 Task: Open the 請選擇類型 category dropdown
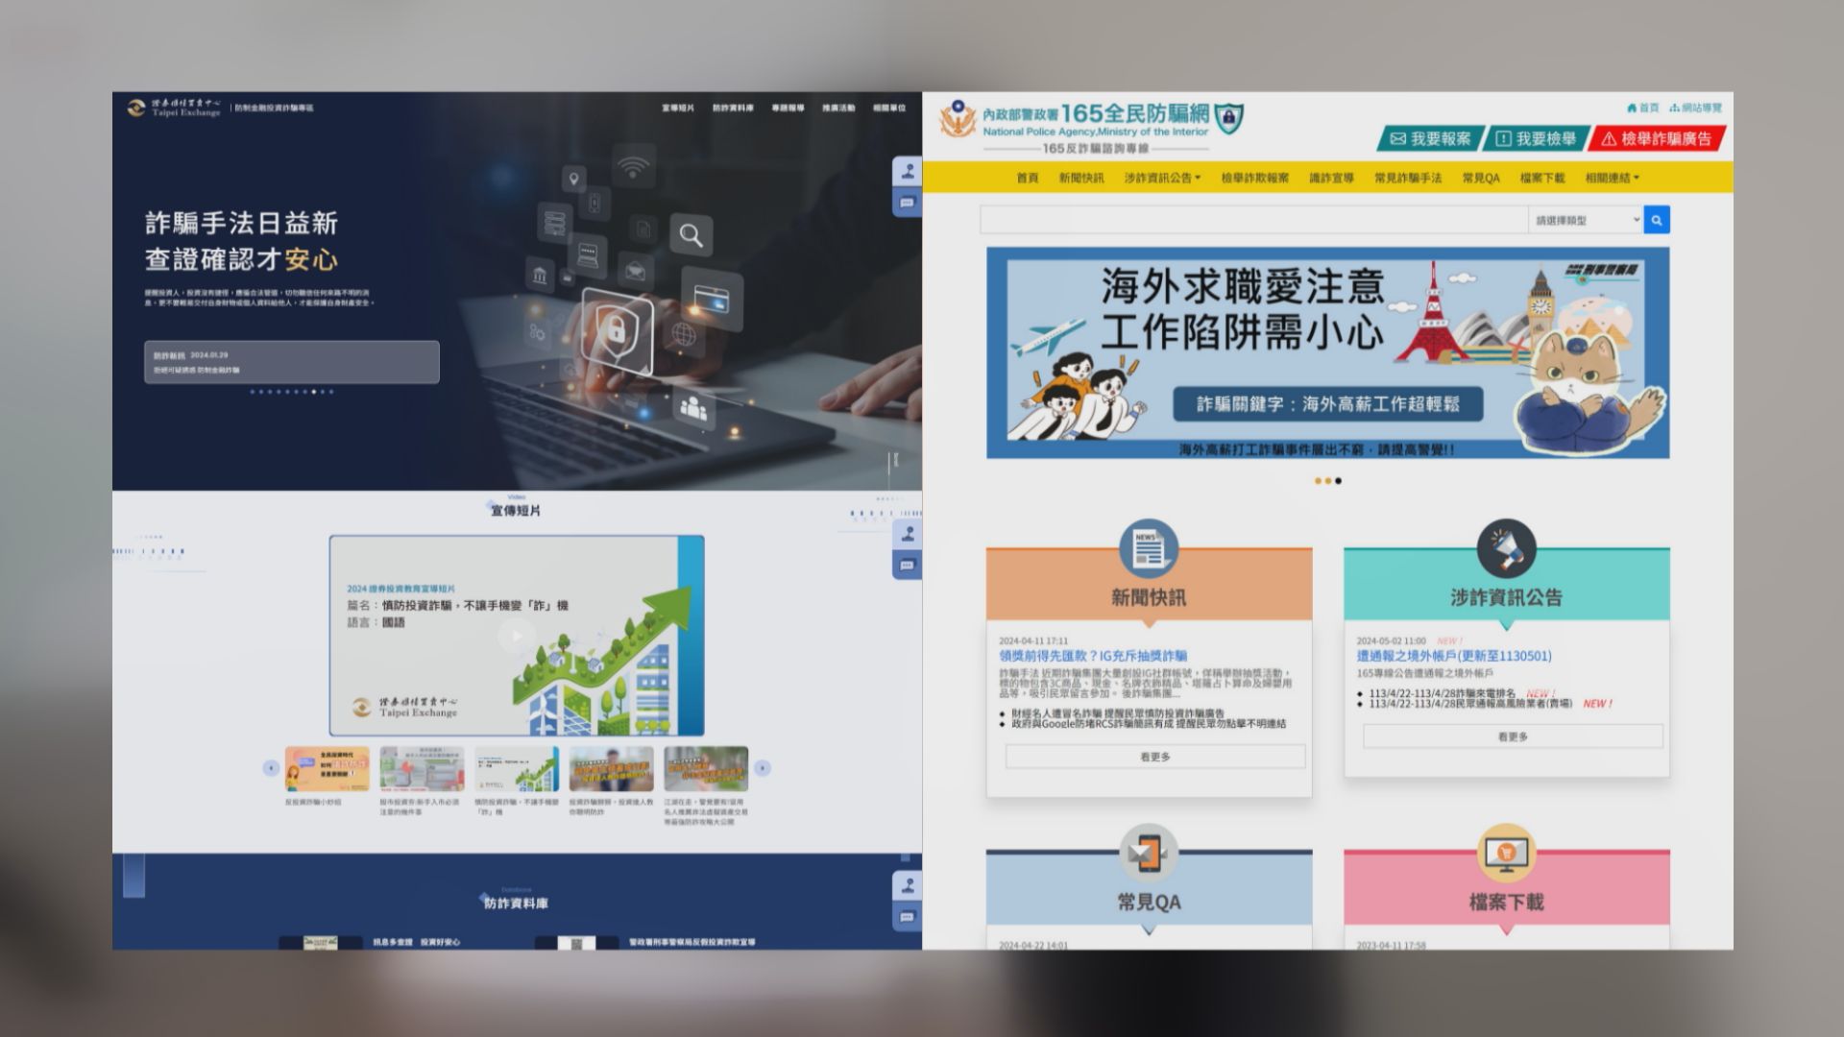[x=1586, y=220]
